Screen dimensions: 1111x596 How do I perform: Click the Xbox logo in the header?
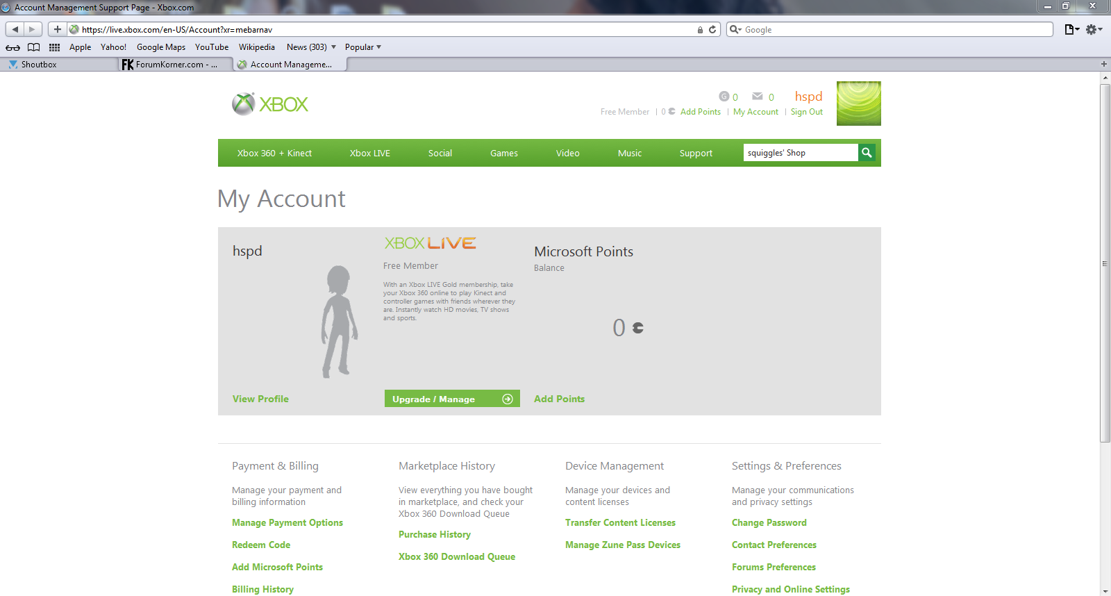coord(270,104)
